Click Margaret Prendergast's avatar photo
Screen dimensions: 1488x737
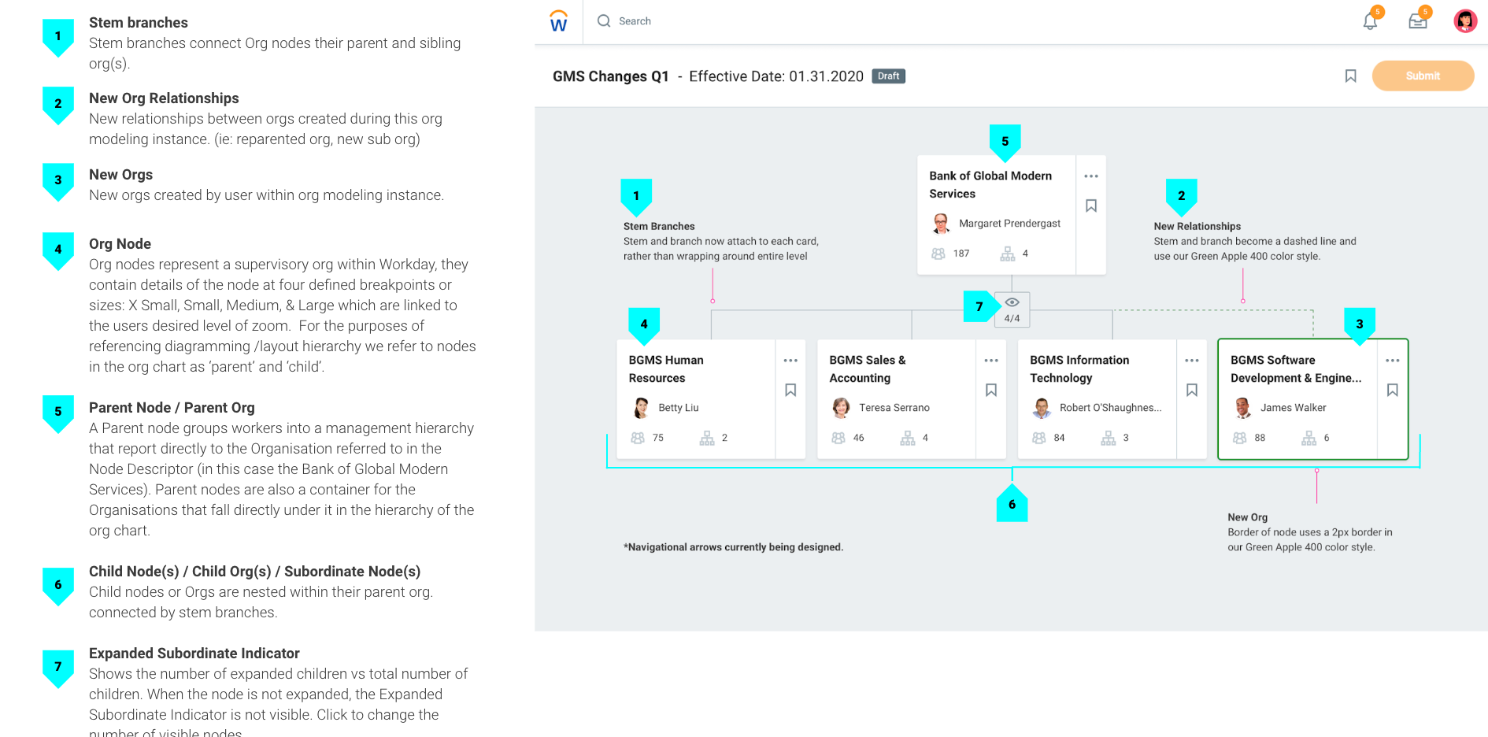(941, 224)
